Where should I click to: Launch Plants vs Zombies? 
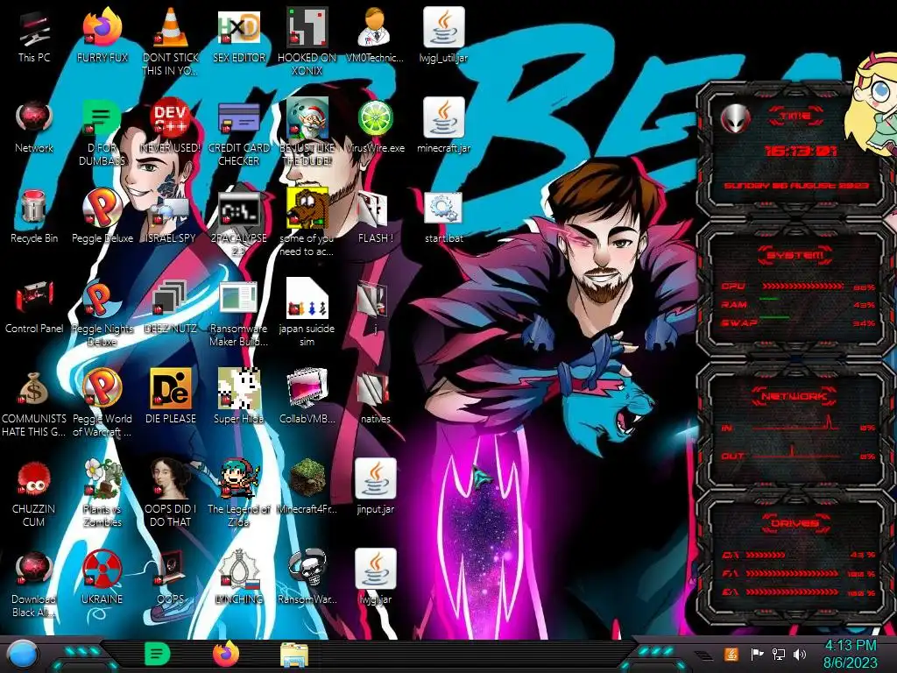[x=102, y=494]
